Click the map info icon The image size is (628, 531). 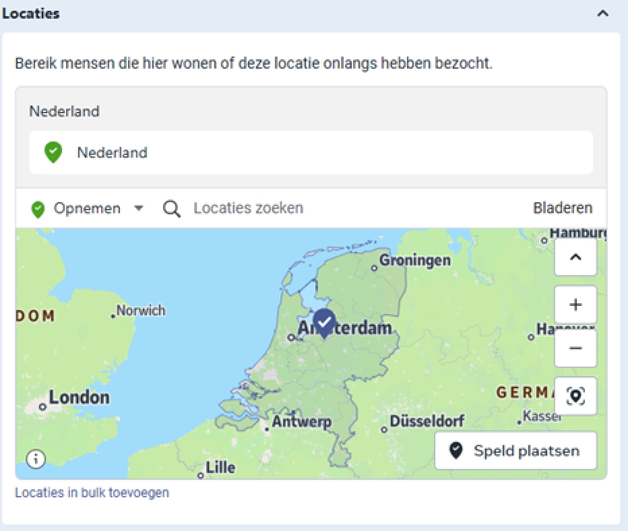(36, 459)
